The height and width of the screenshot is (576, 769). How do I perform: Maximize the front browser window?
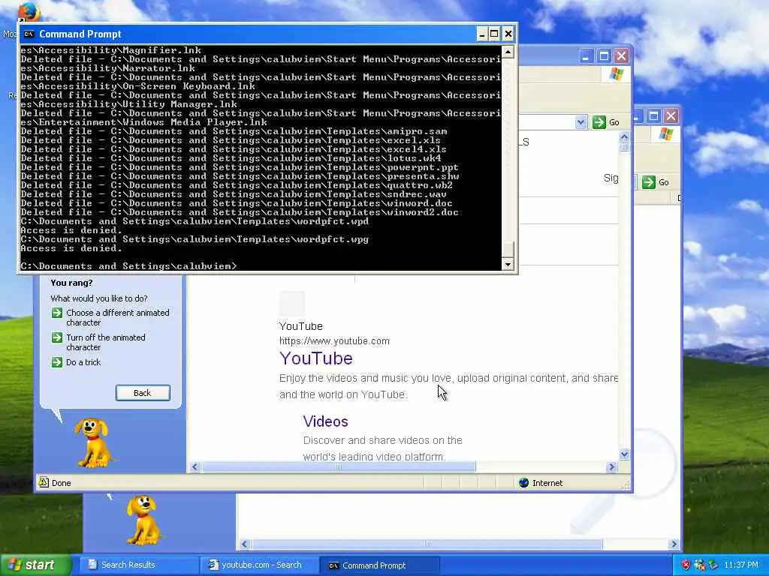(604, 55)
